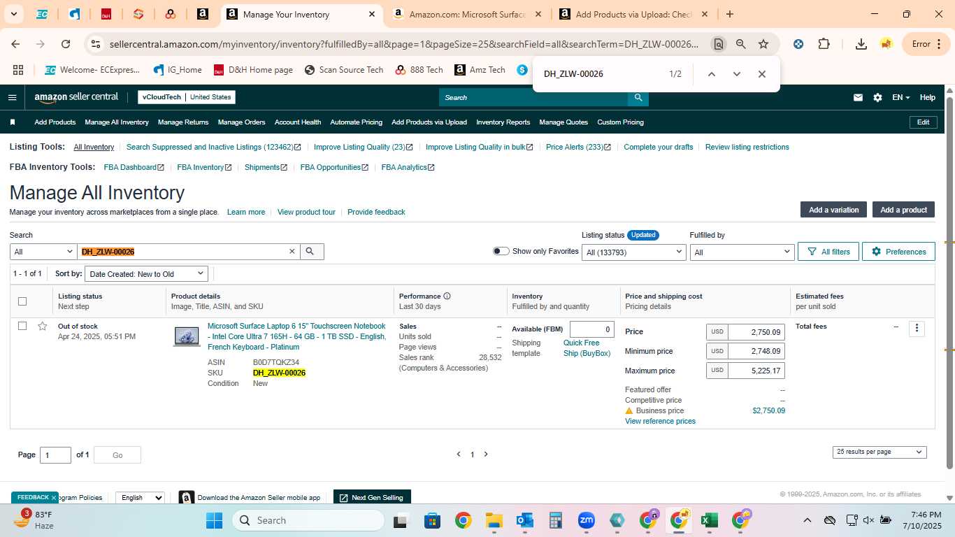Click the Price input field 2,750.09
955x537 pixels.
(x=756, y=331)
